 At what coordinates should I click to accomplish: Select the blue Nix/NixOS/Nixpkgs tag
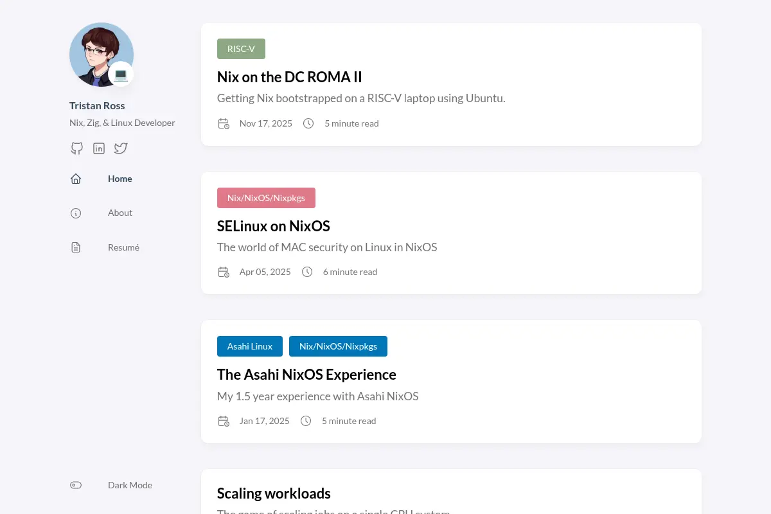click(x=338, y=346)
